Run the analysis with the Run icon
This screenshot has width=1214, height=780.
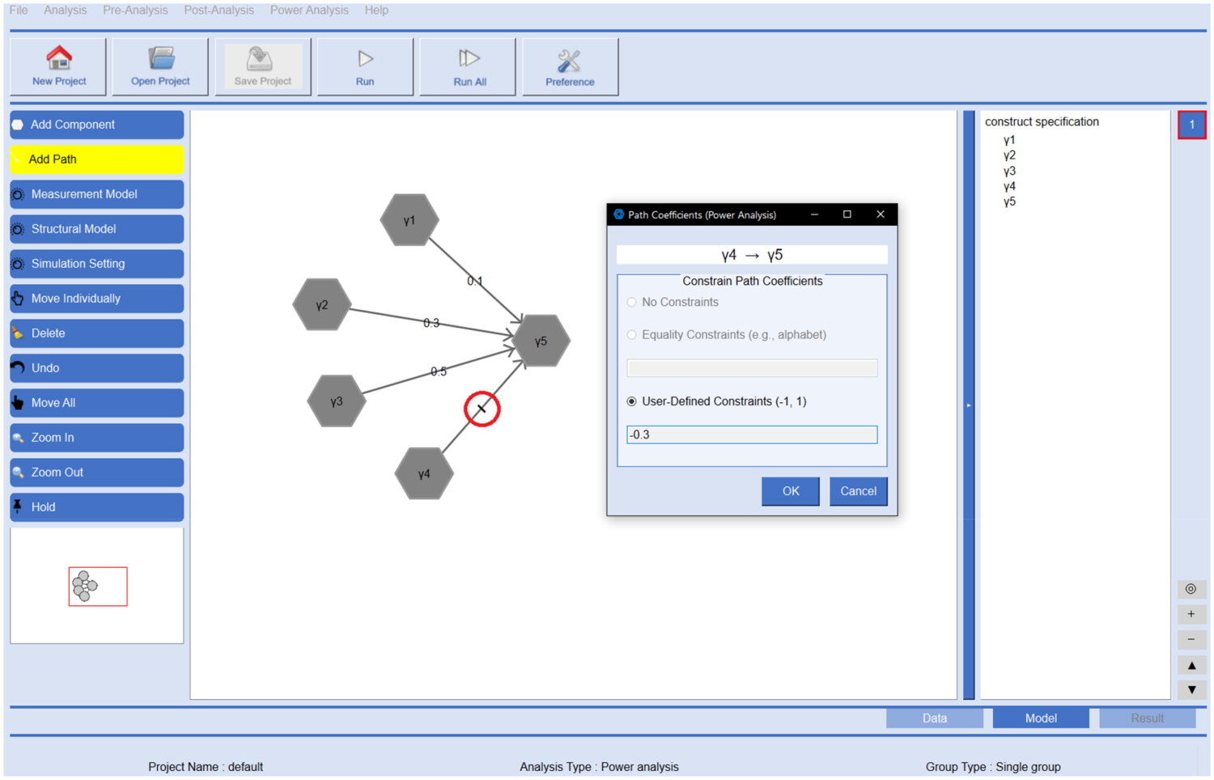click(x=365, y=67)
